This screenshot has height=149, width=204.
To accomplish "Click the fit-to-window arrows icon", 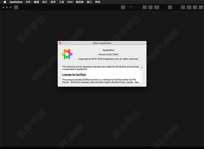I will click(x=150, y=7).
